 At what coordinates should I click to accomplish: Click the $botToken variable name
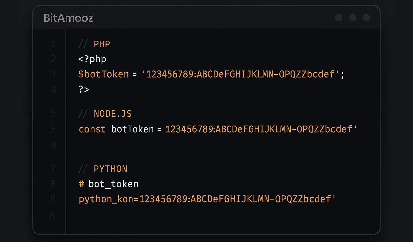pyautogui.click(x=104, y=74)
